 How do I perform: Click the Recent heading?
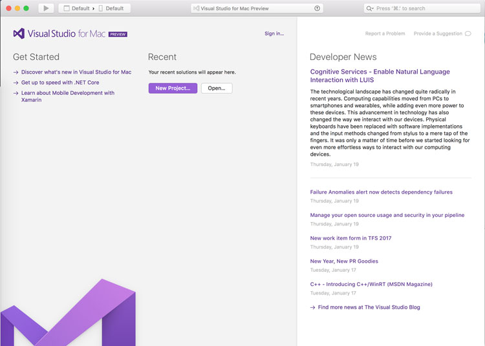click(162, 57)
